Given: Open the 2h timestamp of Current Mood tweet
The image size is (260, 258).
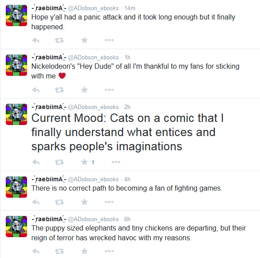Looking at the screenshot, I should (x=127, y=107).
